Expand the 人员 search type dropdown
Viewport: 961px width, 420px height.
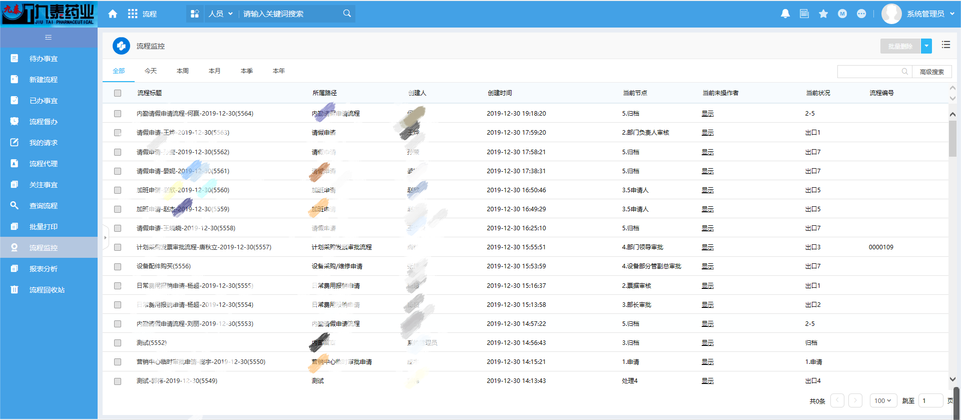tap(220, 14)
